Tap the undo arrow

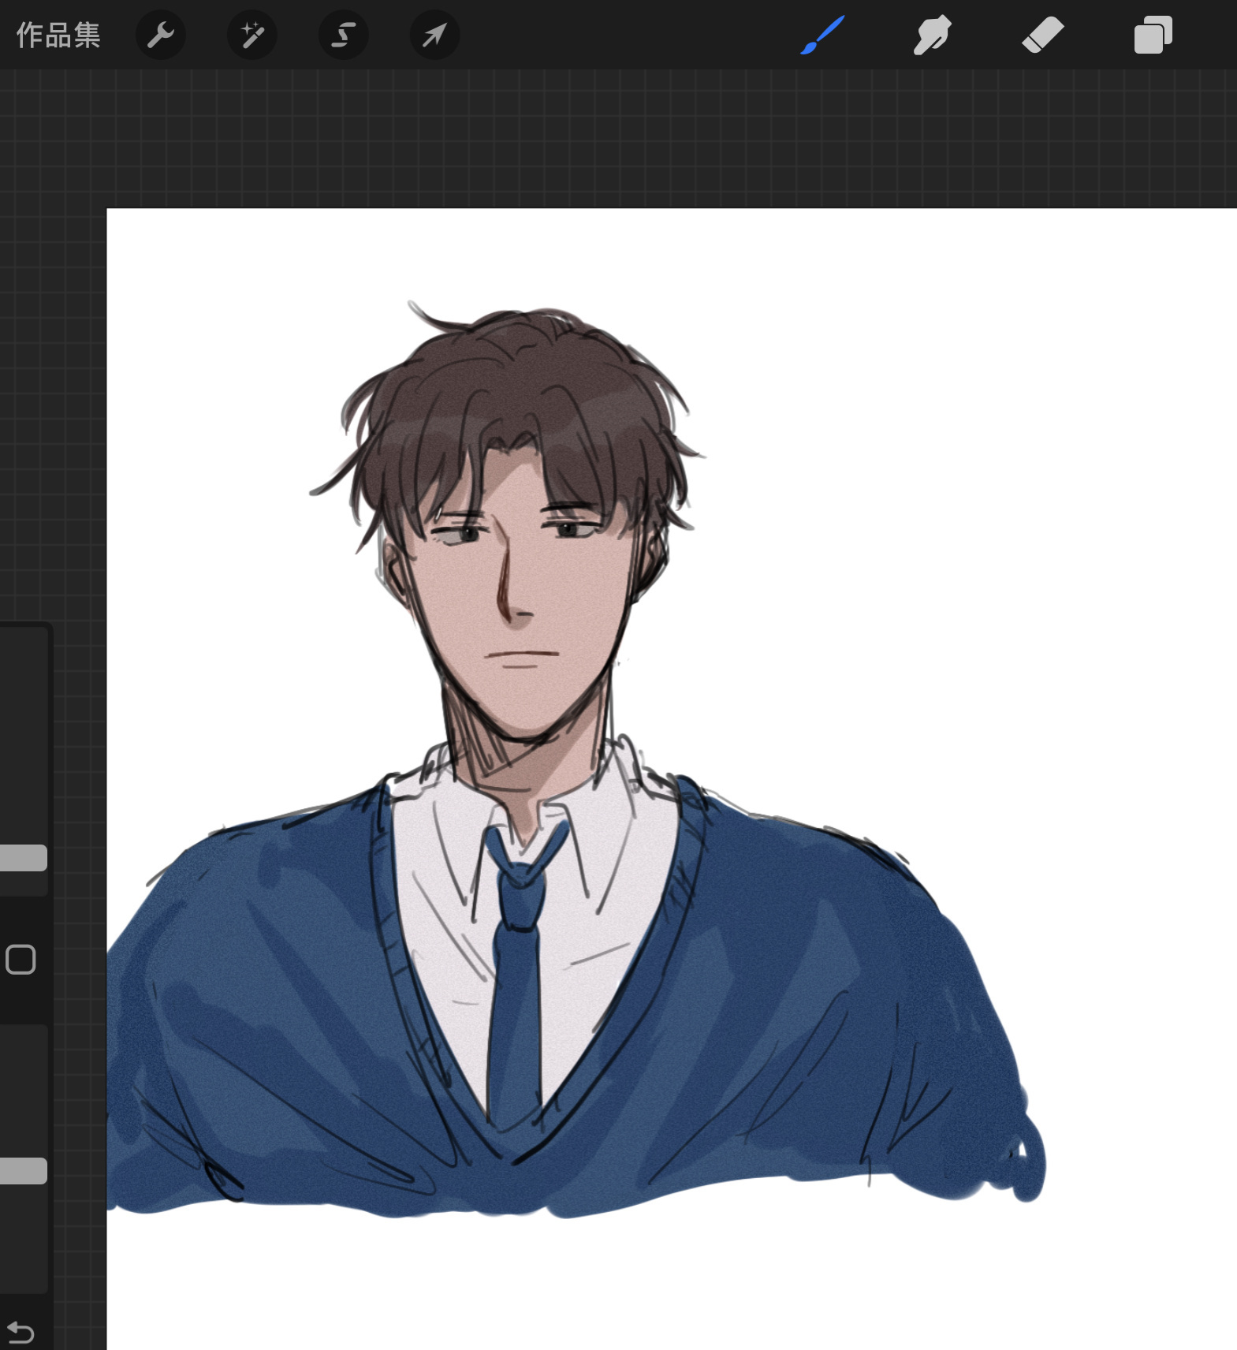[20, 1333]
